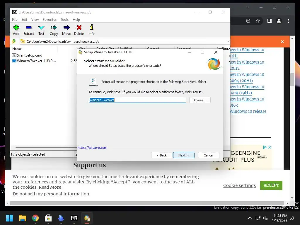
Task: Open the network tray icon
Action: coord(258,218)
